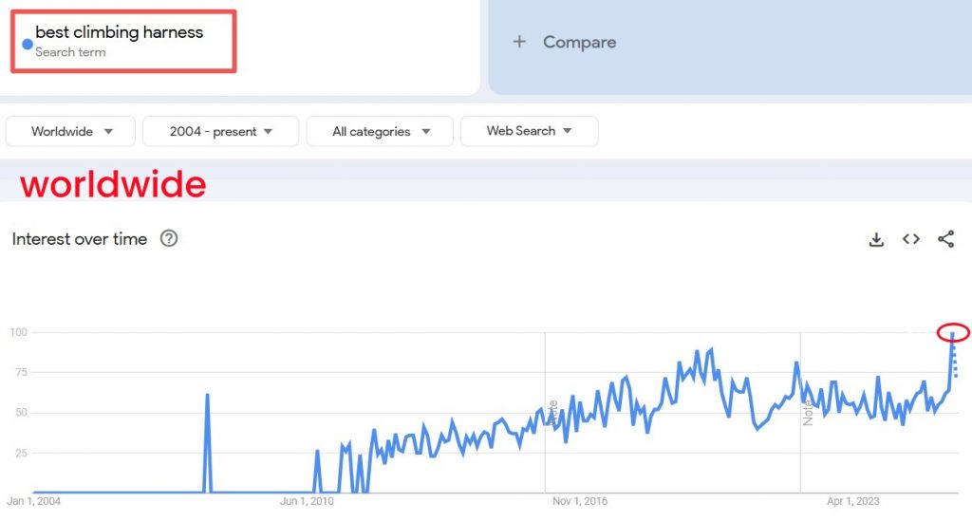The width and height of the screenshot is (972, 521).
Task: Click the red 'worldwide' annotation text
Action: point(113,184)
